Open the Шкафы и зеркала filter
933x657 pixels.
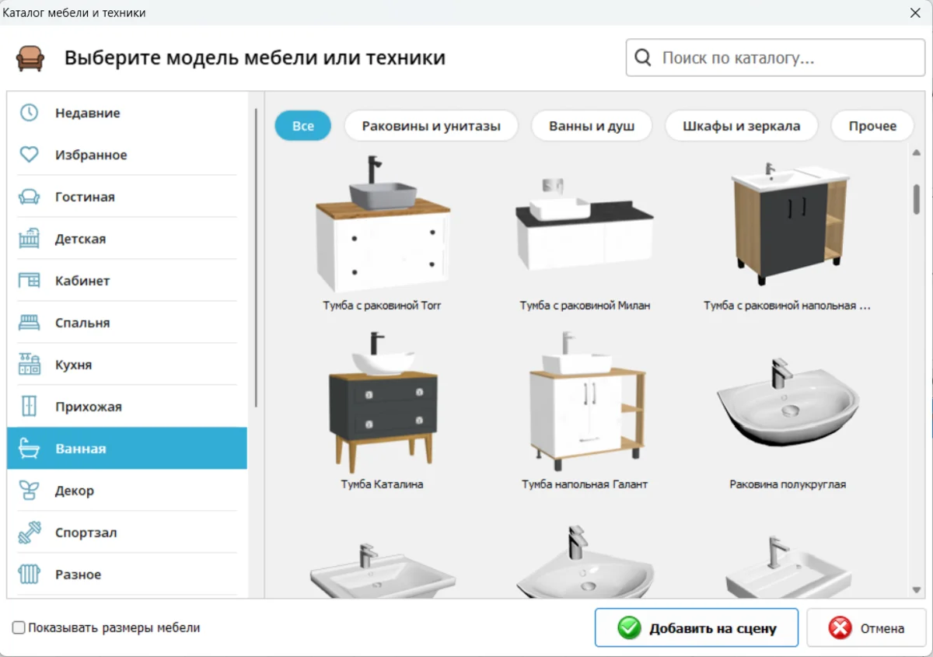742,126
